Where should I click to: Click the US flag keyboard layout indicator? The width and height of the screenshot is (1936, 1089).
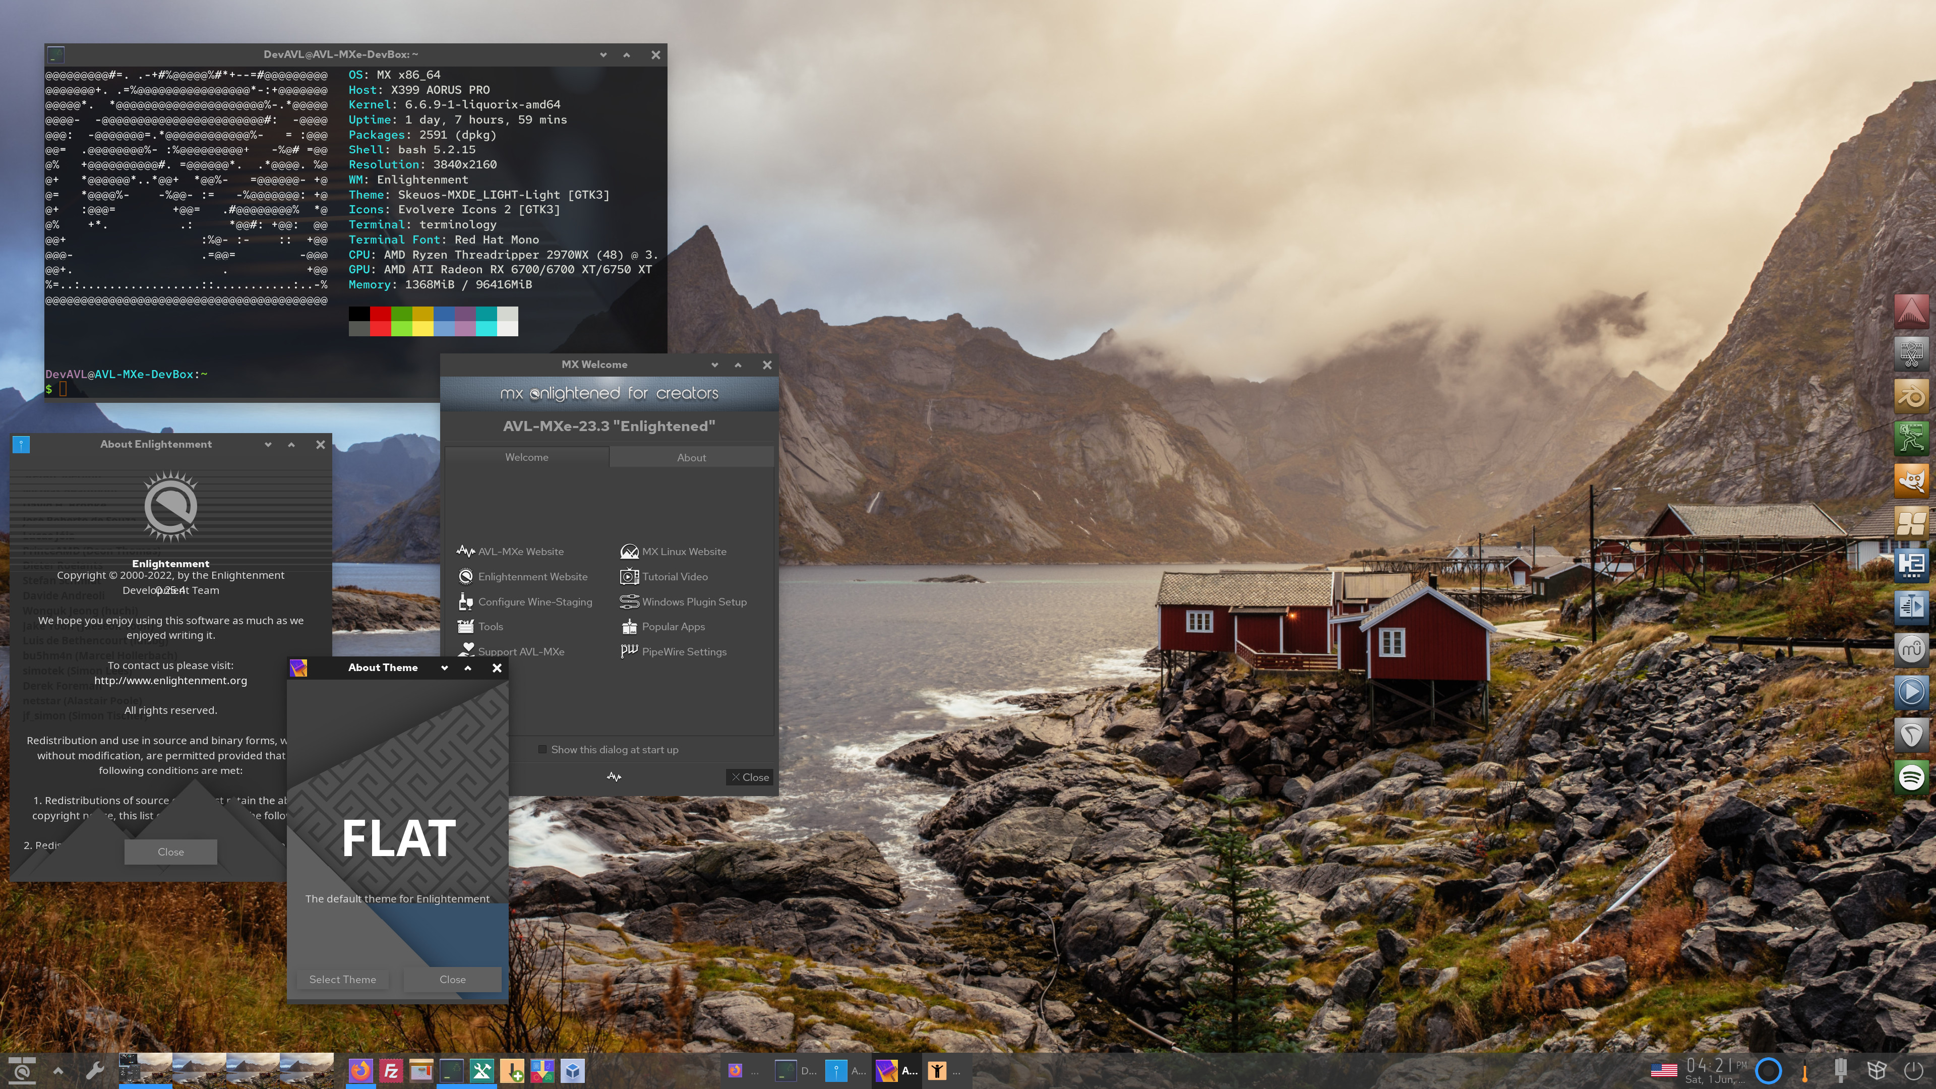(x=1664, y=1070)
